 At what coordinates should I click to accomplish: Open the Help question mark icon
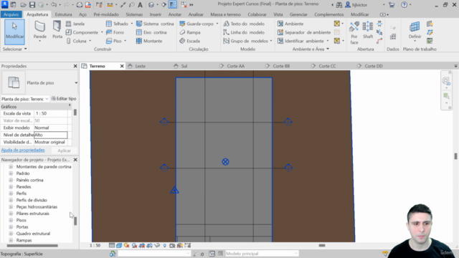[x=404, y=5]
